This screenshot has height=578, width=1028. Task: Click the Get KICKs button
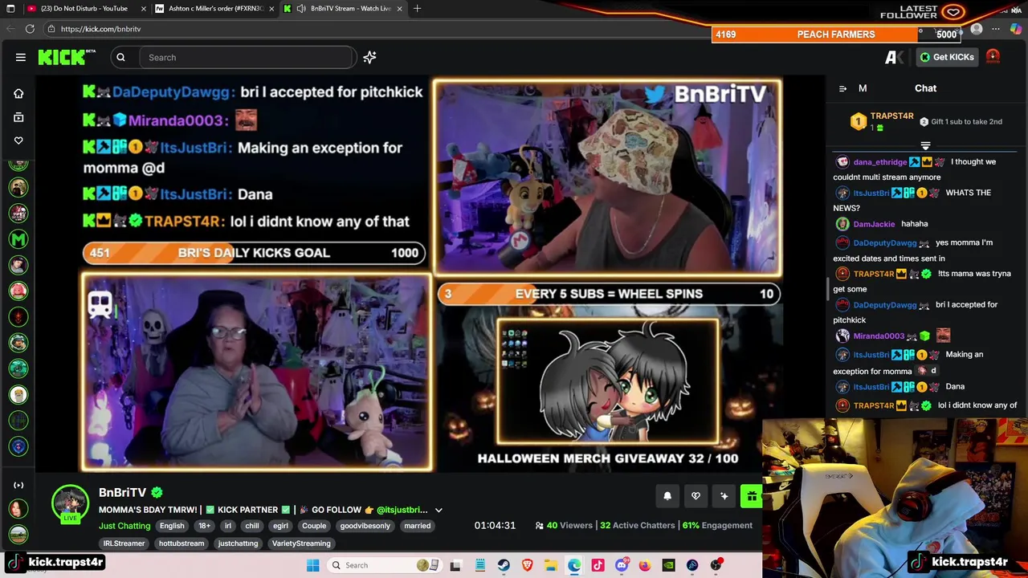pyautogui.click(x=947, y=57)
